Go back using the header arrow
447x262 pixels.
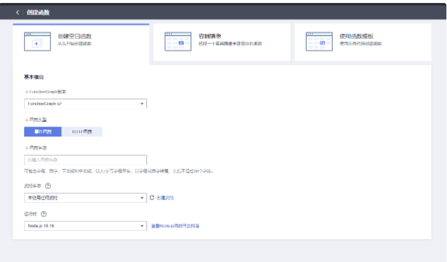[17, 12]
